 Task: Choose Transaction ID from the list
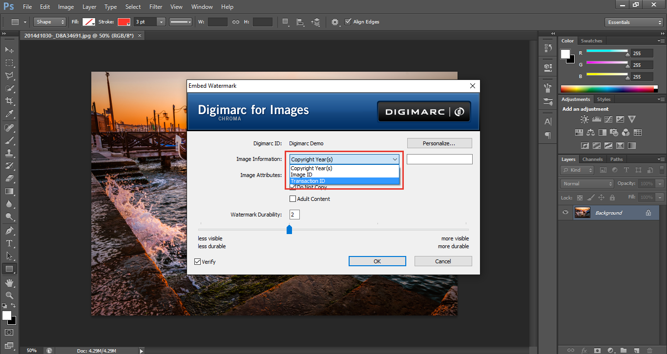pyautogui.click(x=344, y=181)
